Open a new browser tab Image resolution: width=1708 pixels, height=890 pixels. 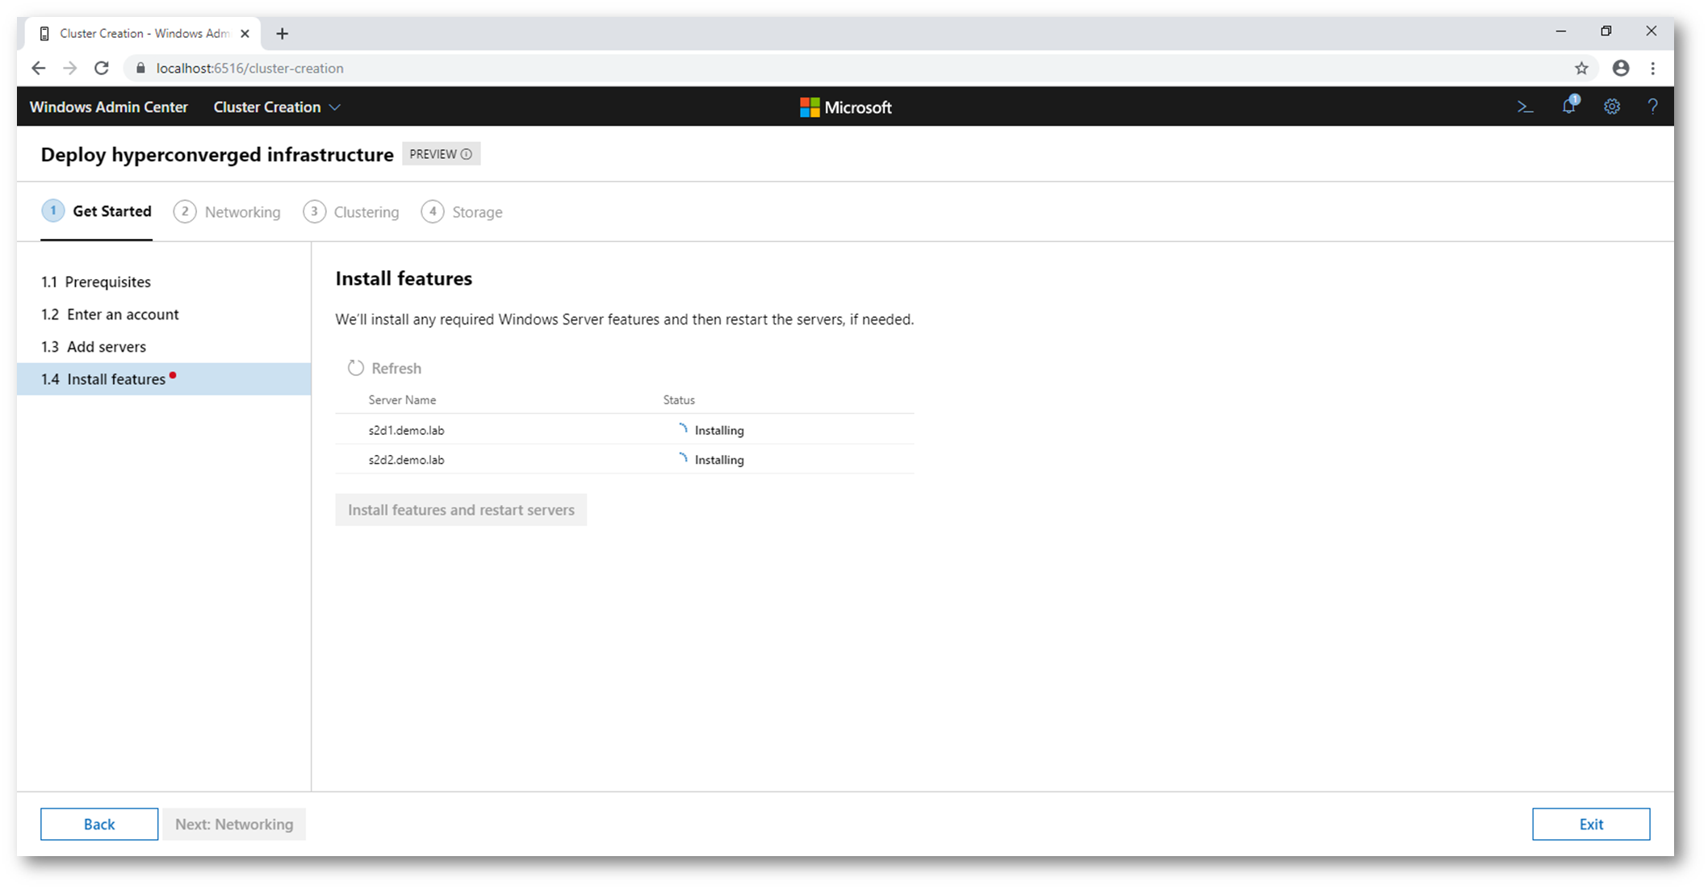tap(282, 34)
